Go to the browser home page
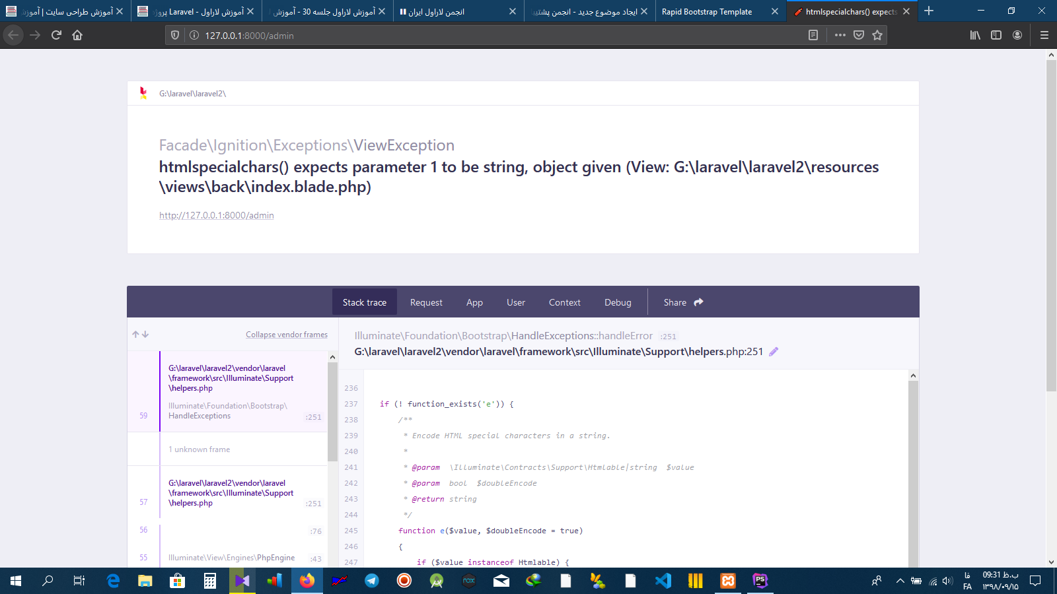The image size is (1057, 594). 77,35
